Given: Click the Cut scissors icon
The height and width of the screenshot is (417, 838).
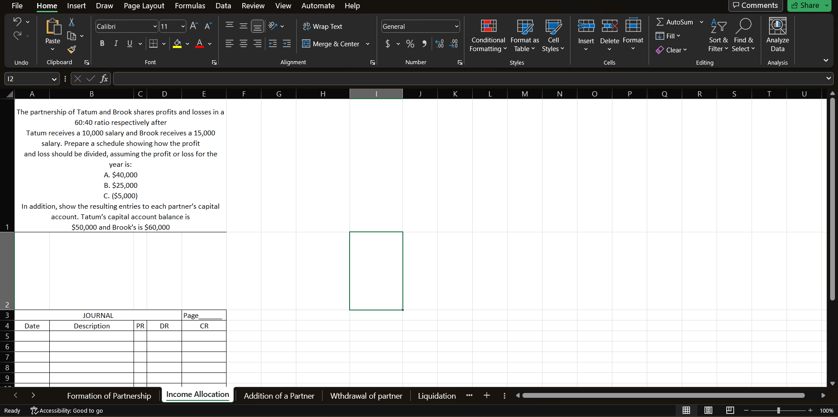Looking at the screenshot, I should 72,22.
